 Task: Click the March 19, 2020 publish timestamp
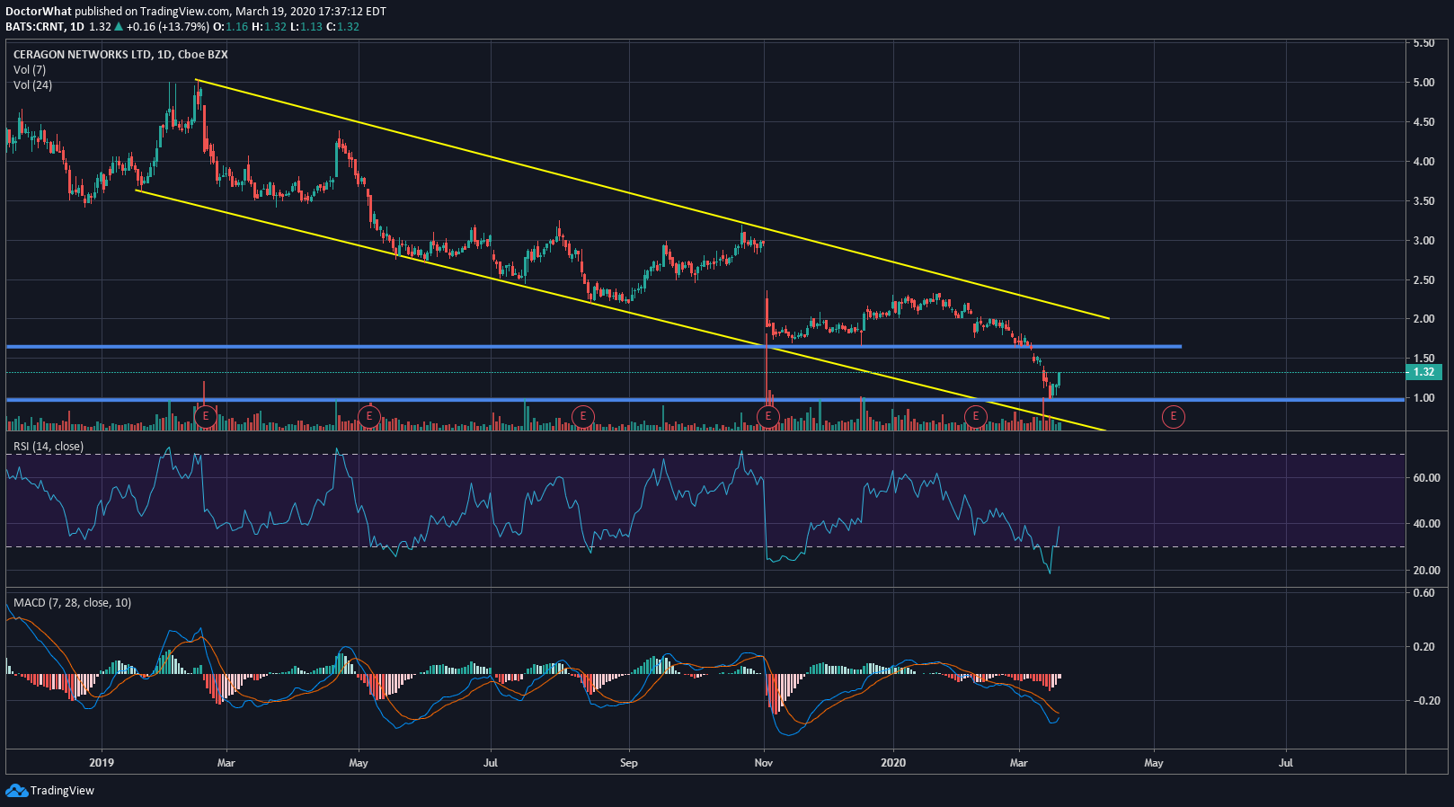pos(311,12)
